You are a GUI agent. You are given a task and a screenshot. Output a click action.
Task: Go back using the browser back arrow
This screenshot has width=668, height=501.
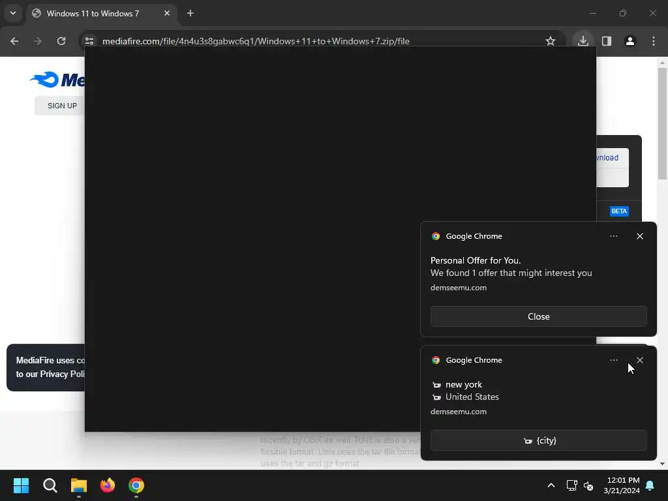click(x=14, y=41)
